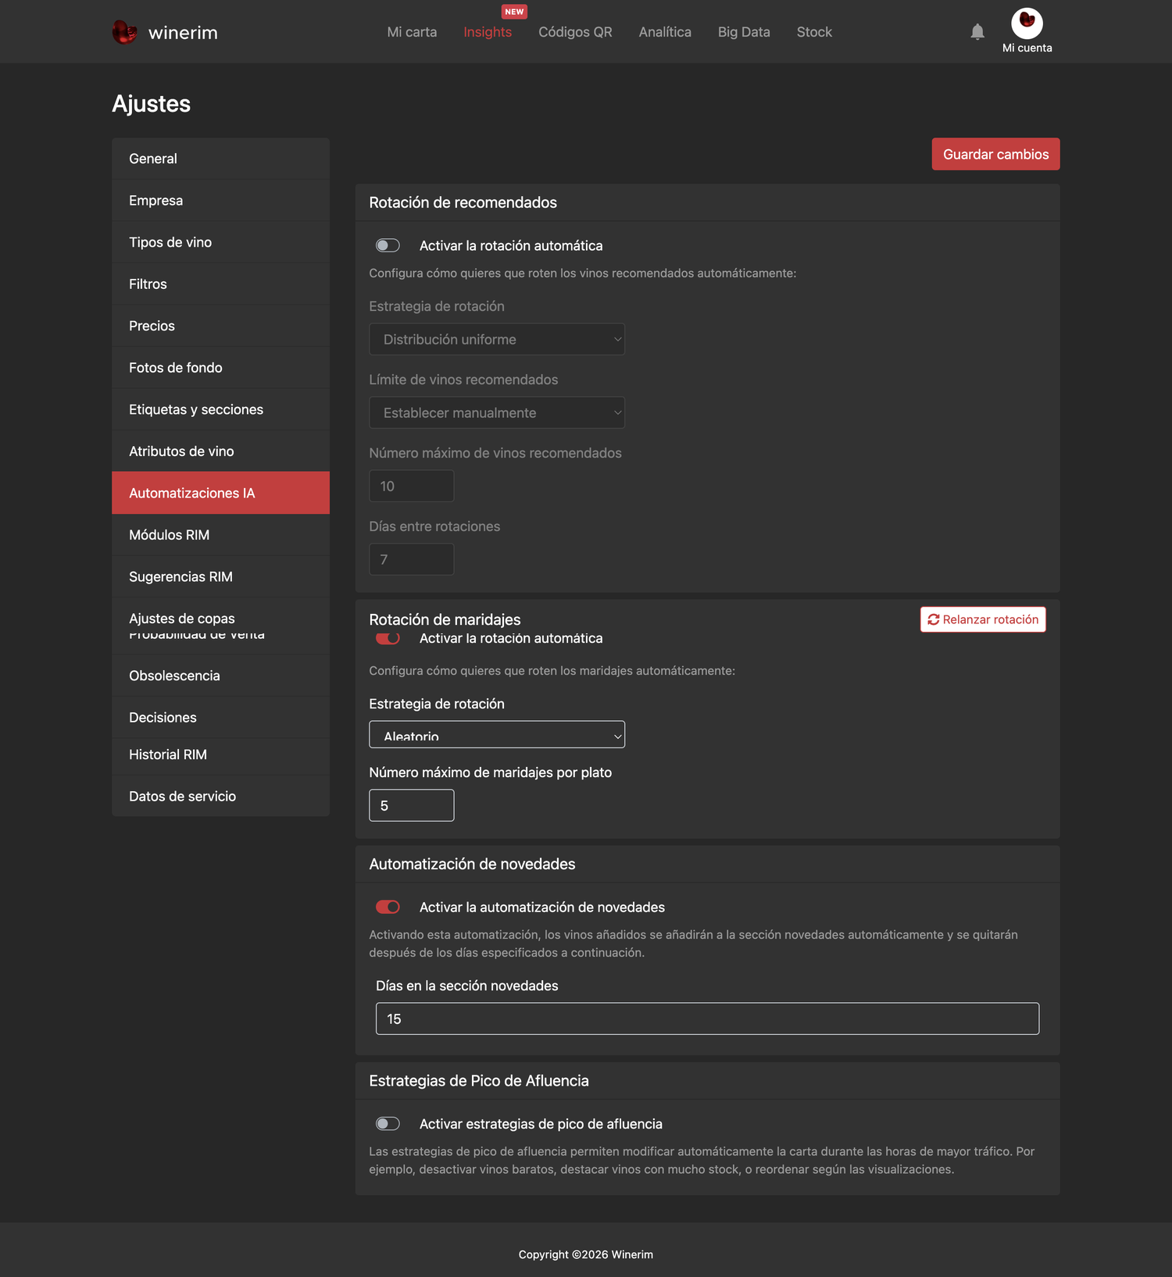This screenshot has height=1277, width=1172.
Task: Open the Distribución uniforme dropdown
Action: pyautogui.click(x=497, y=339)
